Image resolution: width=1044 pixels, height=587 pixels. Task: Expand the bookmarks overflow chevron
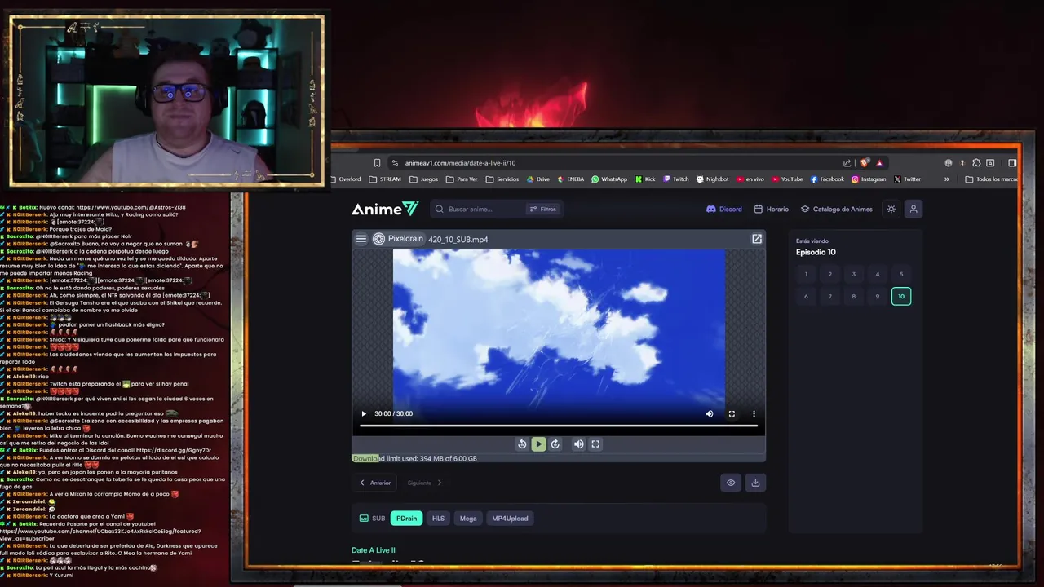(x=947, y=179)
